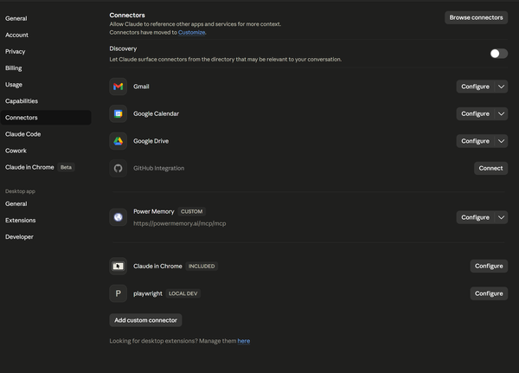Configure the Claude in Chrome connector
Screen dimensions: 519x373
click(489, 266)
